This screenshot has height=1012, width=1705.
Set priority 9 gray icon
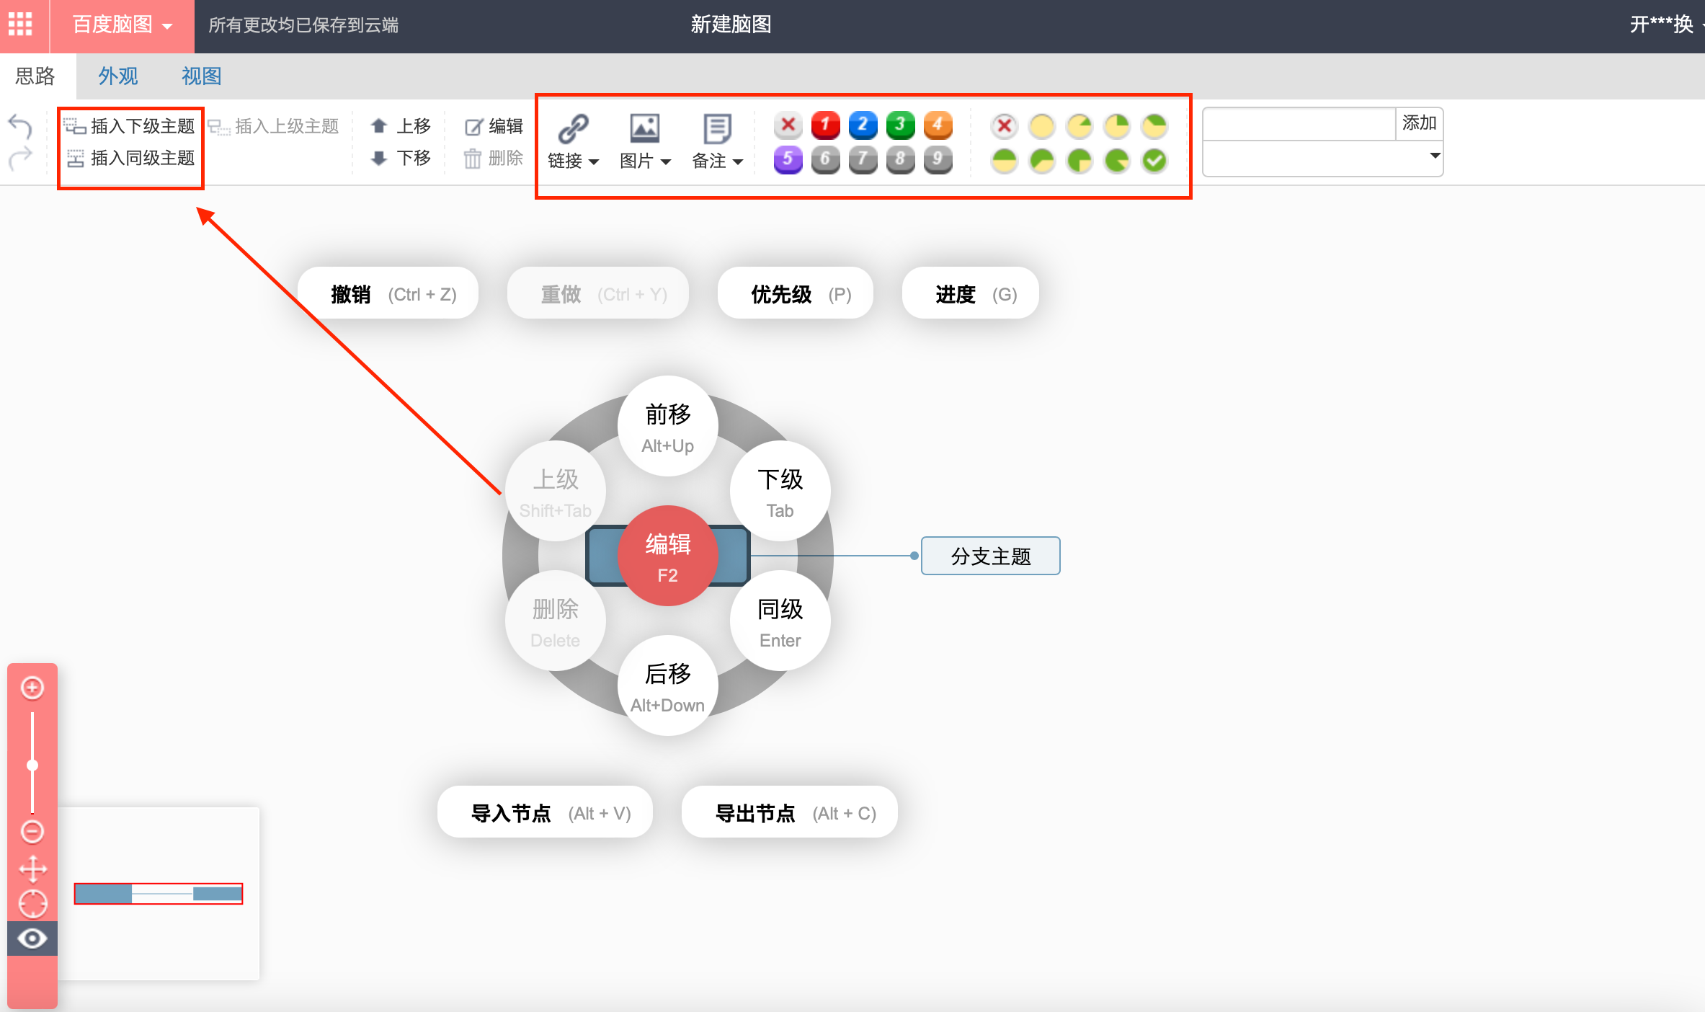938,160
